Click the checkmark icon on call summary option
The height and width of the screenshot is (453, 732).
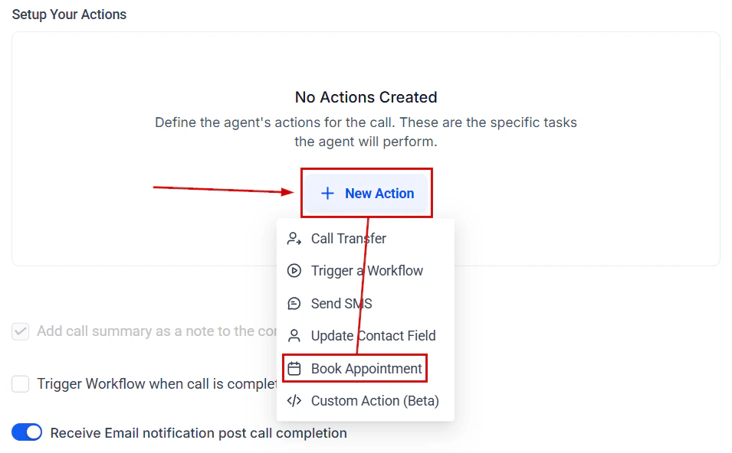click(x=20, y=331)
